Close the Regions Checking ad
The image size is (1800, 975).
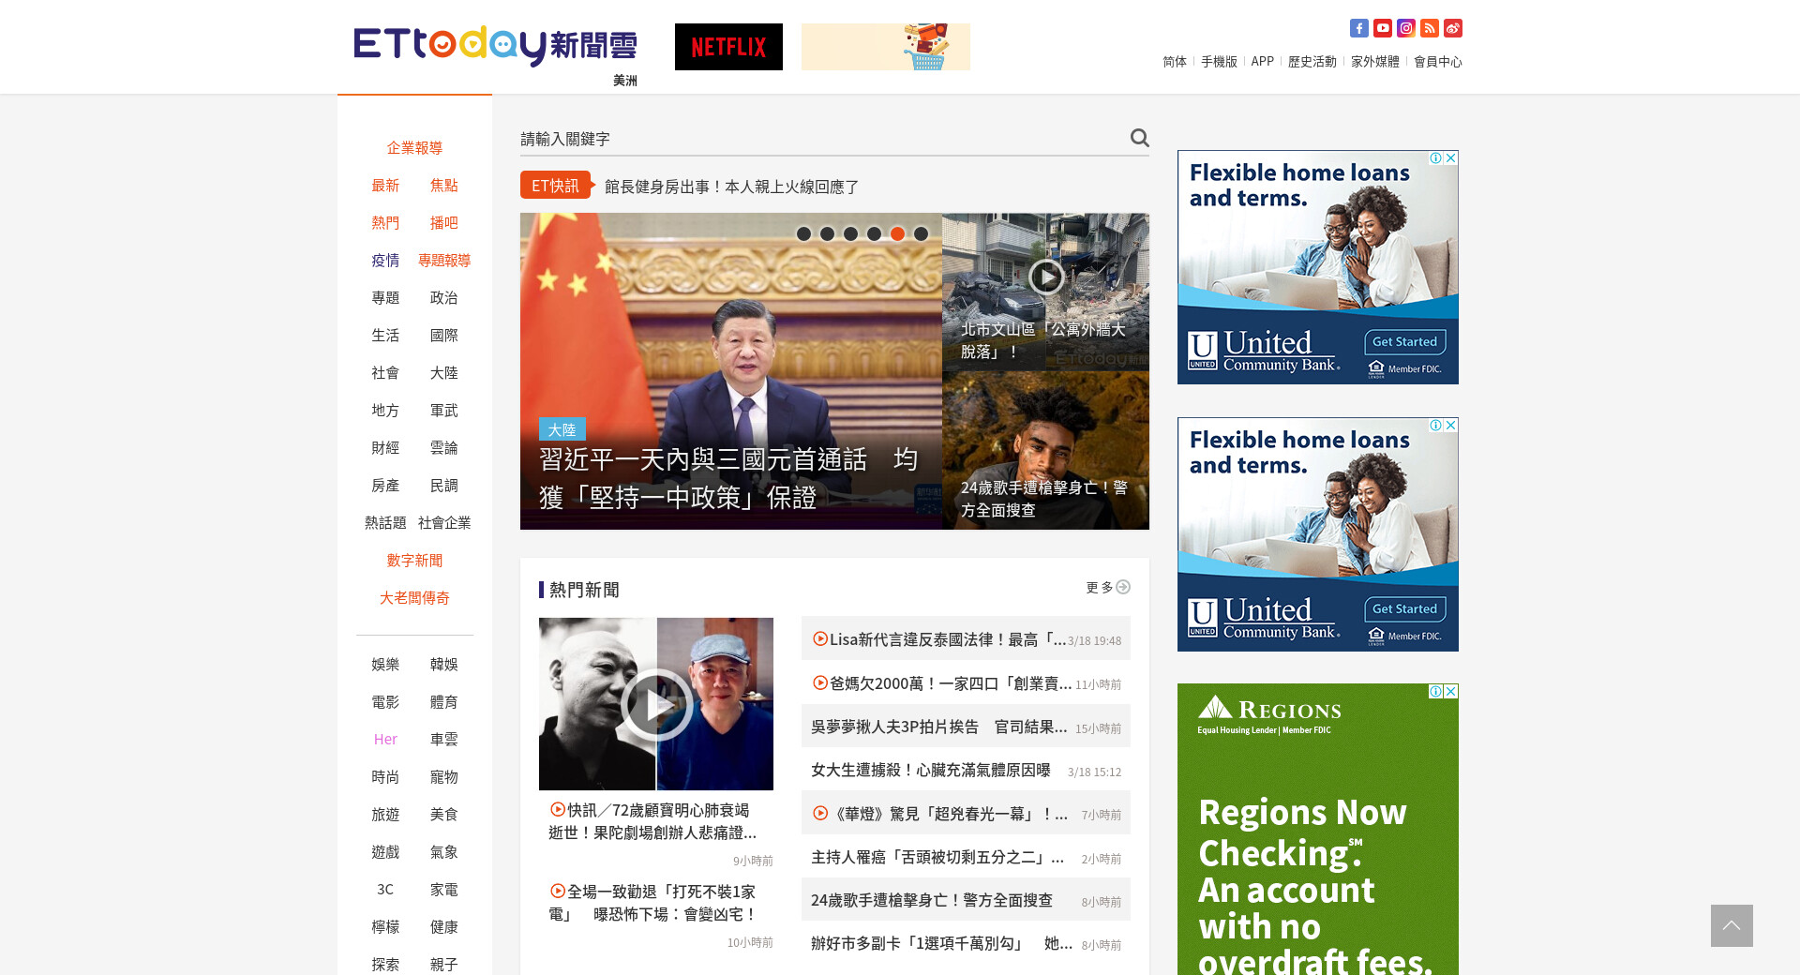coord(1451,692)
